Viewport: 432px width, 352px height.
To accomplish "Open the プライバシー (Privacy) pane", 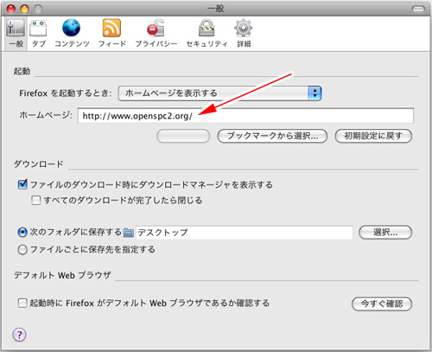I will pos(156,34).
